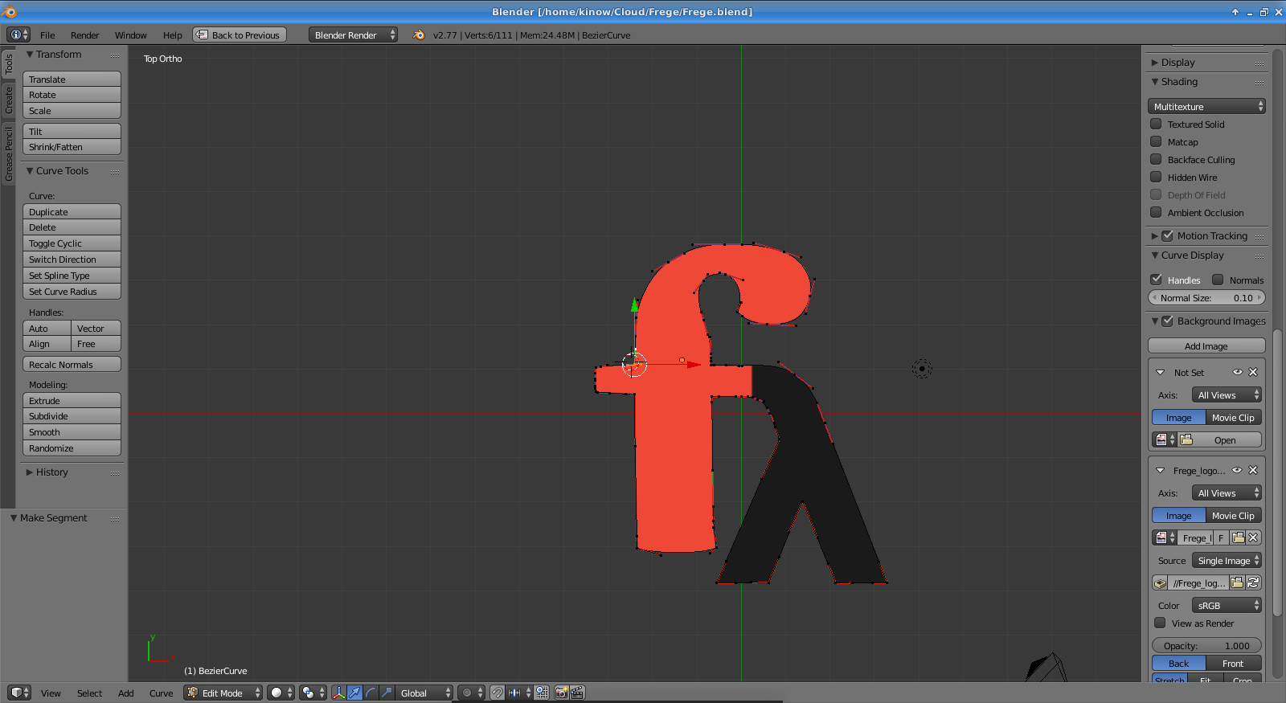The width and height of the screenshot is (1286, 703).
Task: Remove the Frege_logo background image
Action: tap(1253, 470)
